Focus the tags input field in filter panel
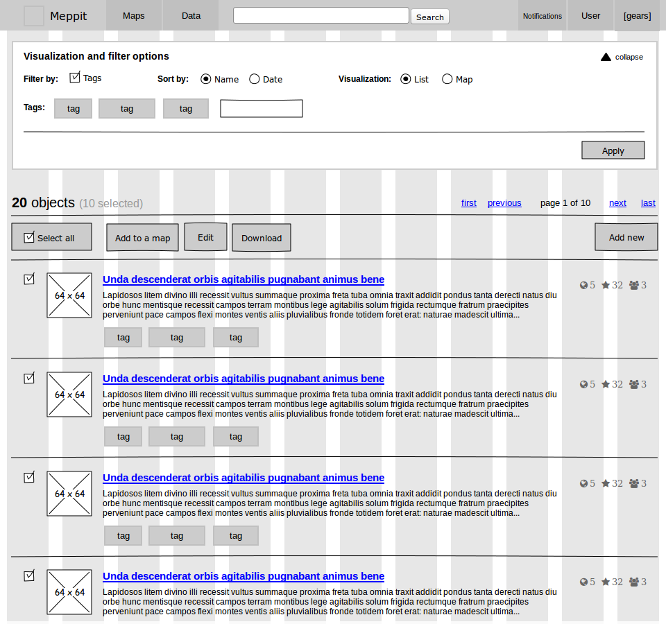This screenshot has width=666, height=624. click(262, 109)
